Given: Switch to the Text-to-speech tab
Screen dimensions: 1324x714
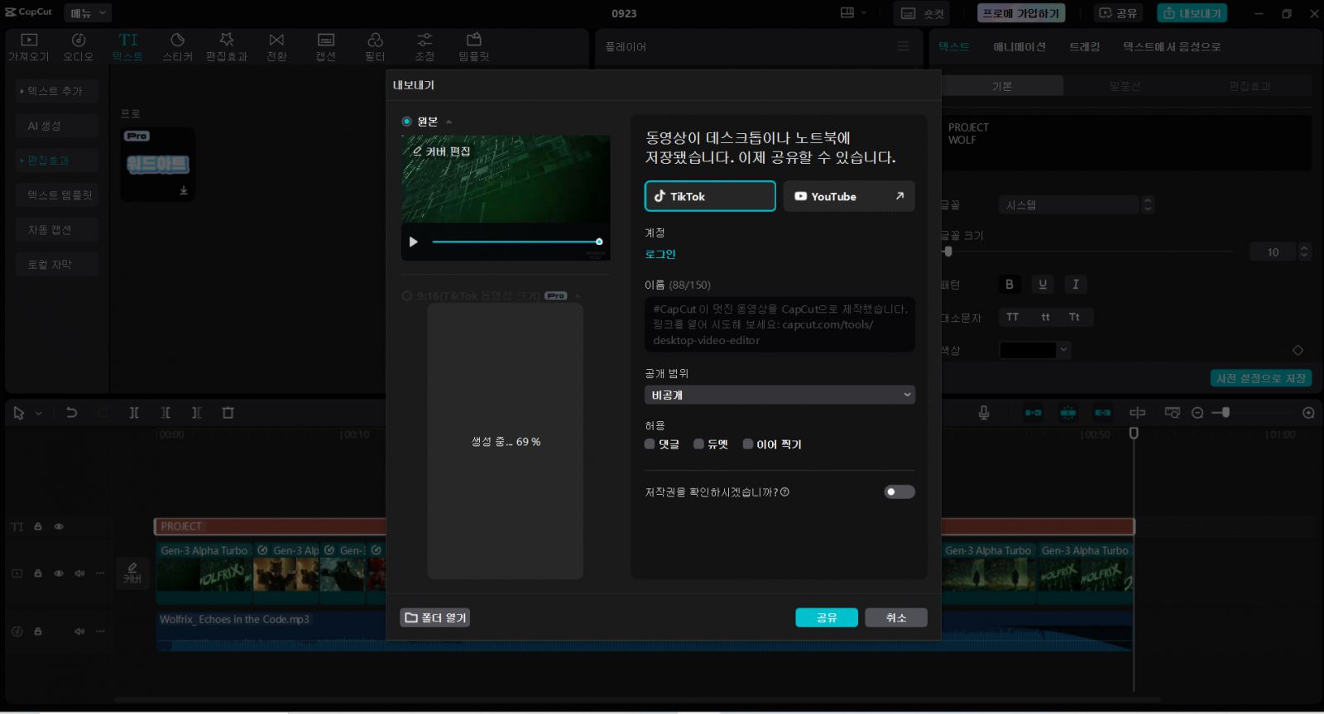Looking at the screenshot, I should click(x=1172, y=46).
